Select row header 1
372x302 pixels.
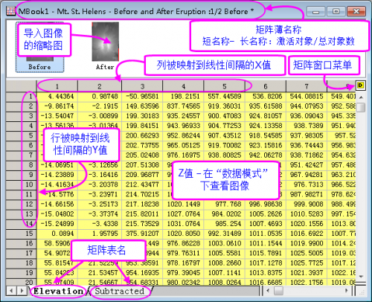[22, 97]
